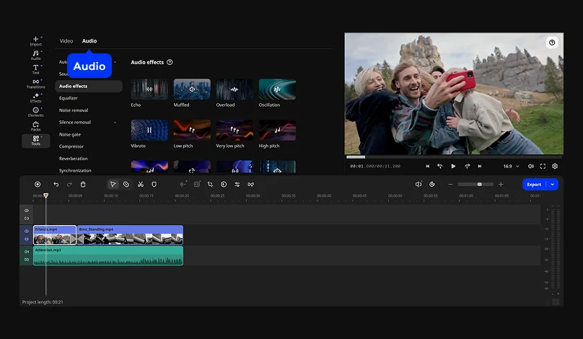The height and width of the screenshot is (339, 583).
Task: Open the Import panel in sidebar
Action: pos(35,41)
